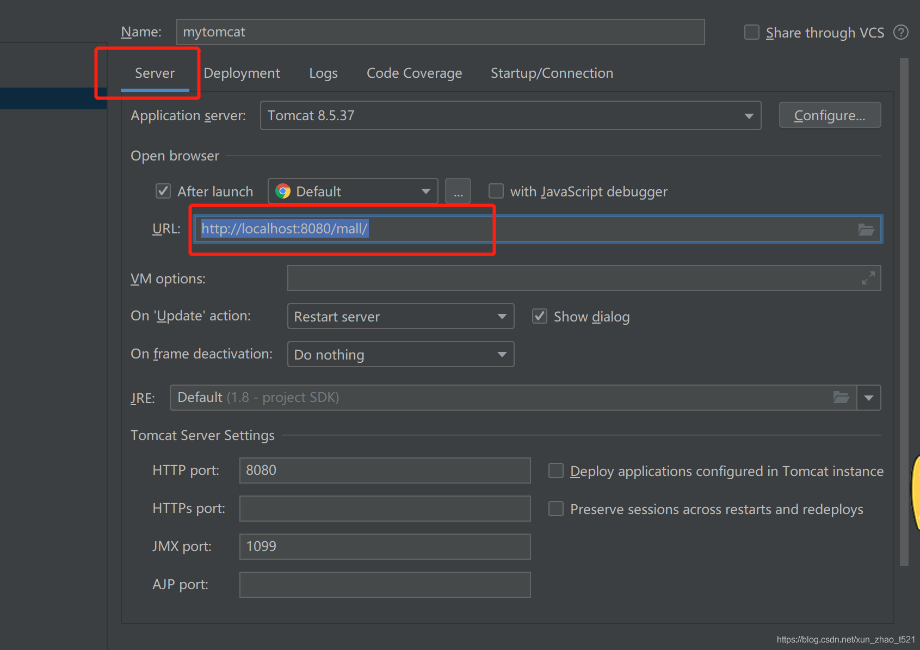Enable with JavaScript debugger option
Screen dimensions: 920x650
click(496, 191)
